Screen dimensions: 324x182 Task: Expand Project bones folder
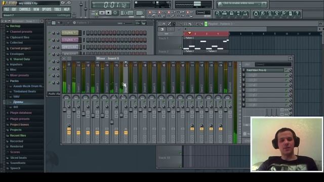click(x=19, y=125)
